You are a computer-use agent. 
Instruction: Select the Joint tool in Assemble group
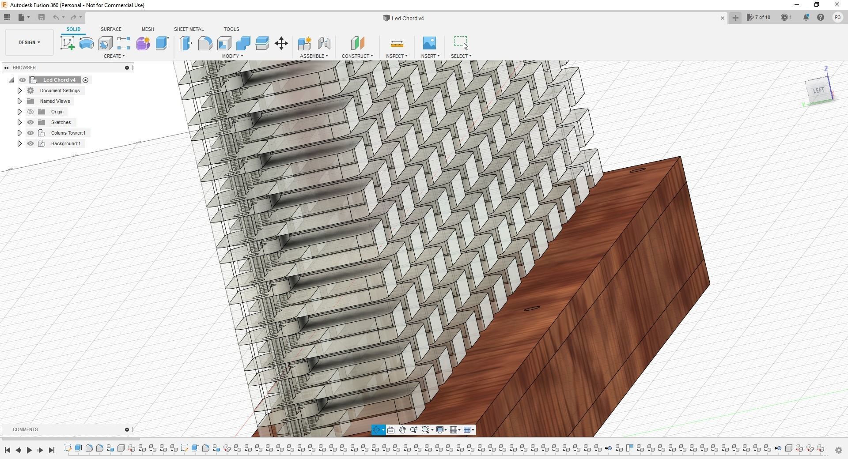[x=324, y=43]
